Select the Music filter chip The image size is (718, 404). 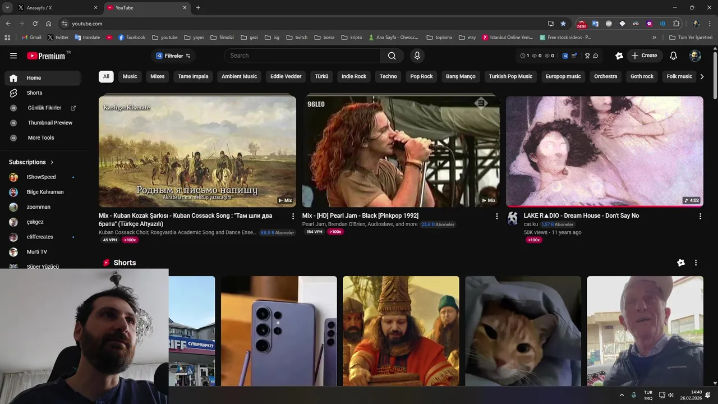click(130, 76)
